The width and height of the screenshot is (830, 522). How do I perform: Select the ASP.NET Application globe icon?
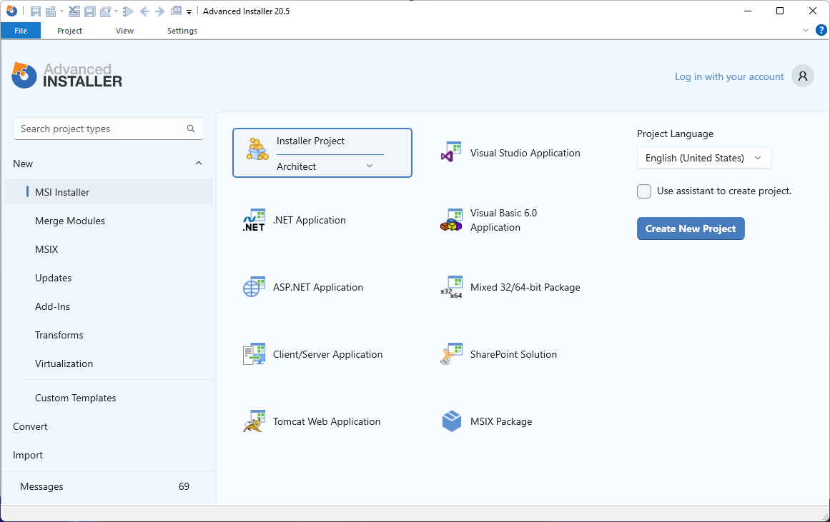click(x=254, y=287)
